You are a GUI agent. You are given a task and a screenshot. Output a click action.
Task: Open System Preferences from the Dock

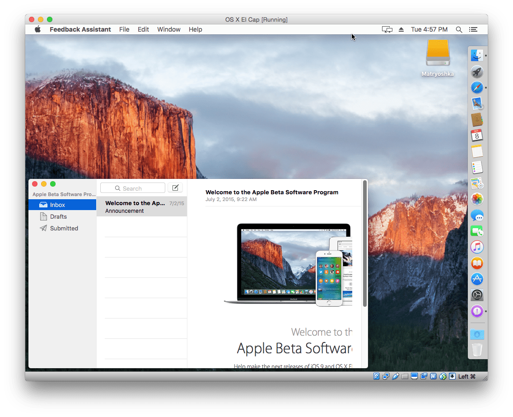pyautogui.click(x=477, y=295)
